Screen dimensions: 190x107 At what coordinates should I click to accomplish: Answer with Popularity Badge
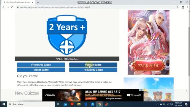point(93,70)
